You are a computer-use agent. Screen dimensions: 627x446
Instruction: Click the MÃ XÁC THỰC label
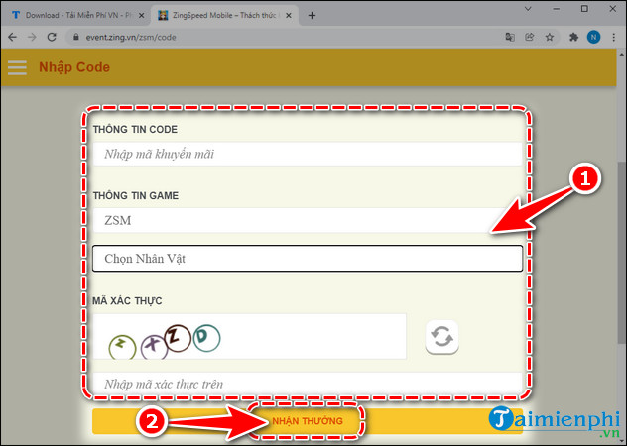[127, 301]
